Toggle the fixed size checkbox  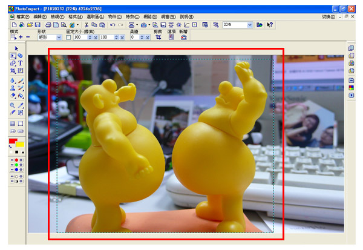(68, 37)
